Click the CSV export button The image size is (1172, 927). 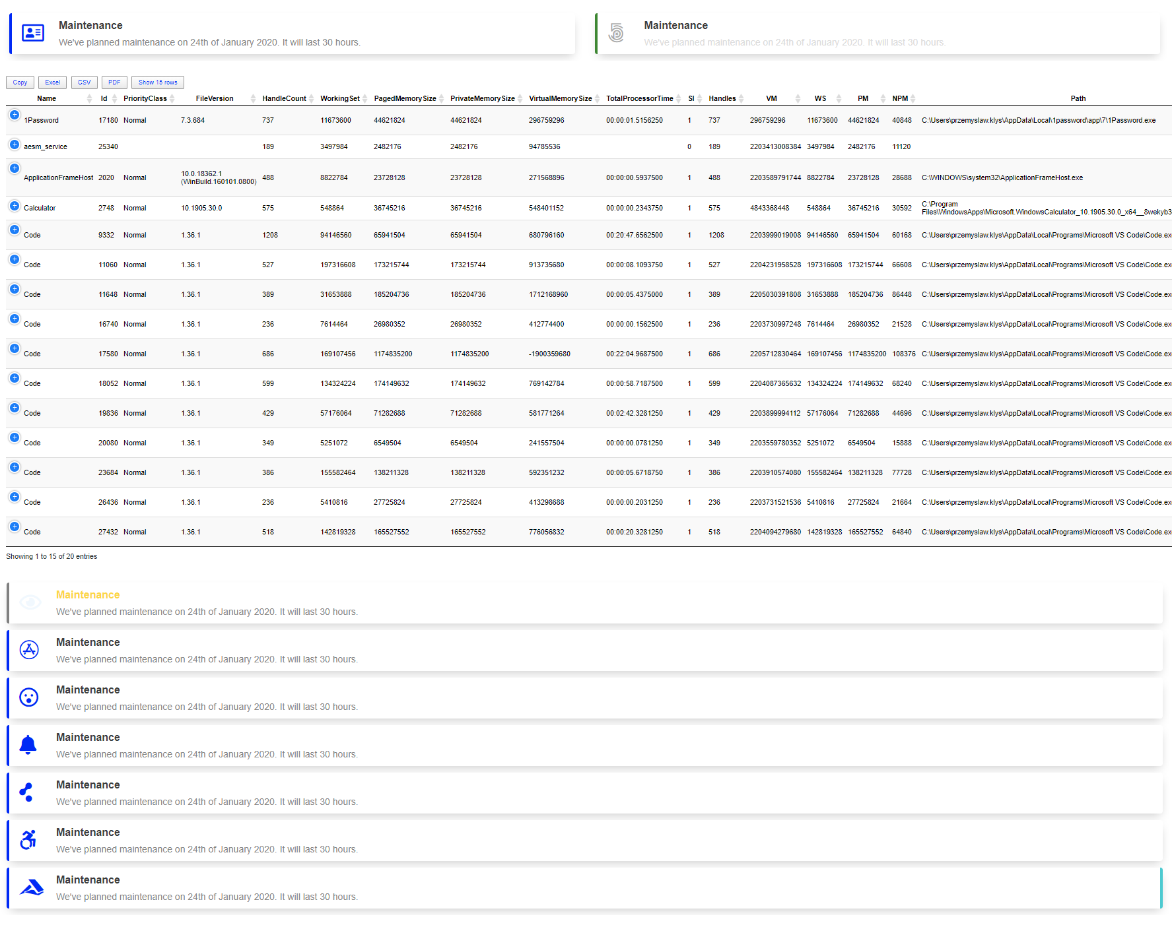point(85,82)
